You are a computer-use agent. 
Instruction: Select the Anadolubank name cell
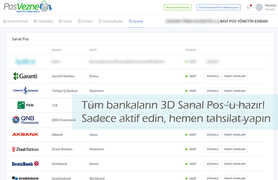(62, 178)
